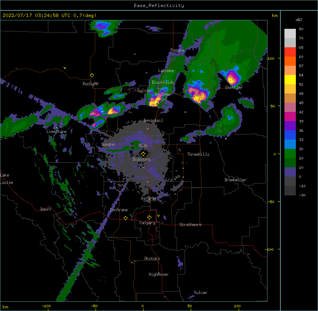Click the Airdrie city label
Screen dimensions: 318x311
[x=149, y=199]
